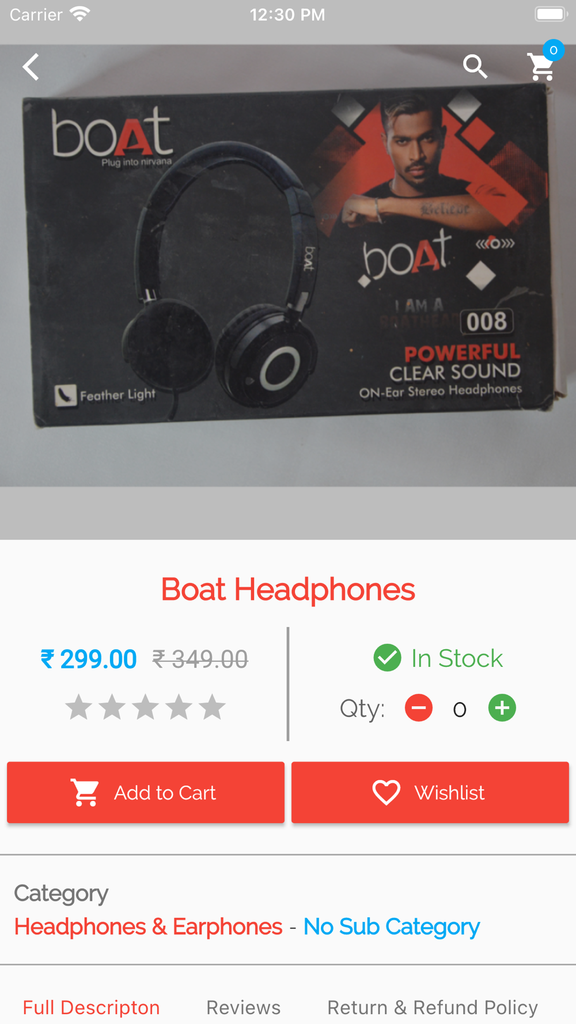The width and height of the screenshot is (576, 1024).
Task: Go back using the back arrow
Action: point(31,67)
